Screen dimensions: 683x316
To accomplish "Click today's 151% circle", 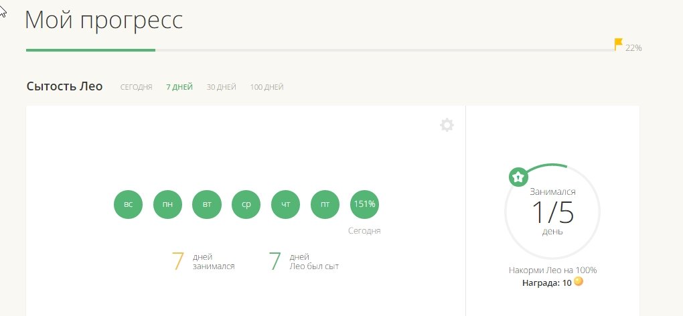I will coord(364,205).
